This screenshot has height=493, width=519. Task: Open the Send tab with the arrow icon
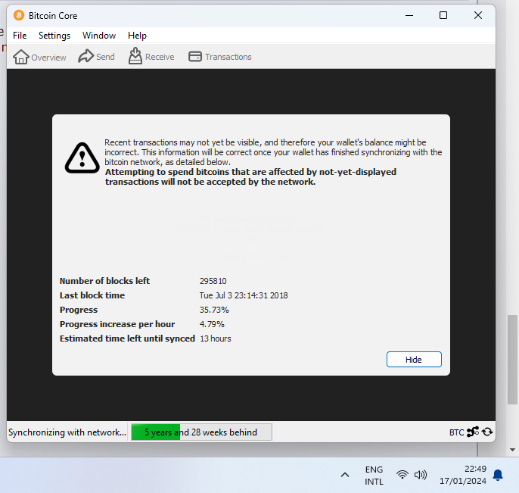coord(96,56)
